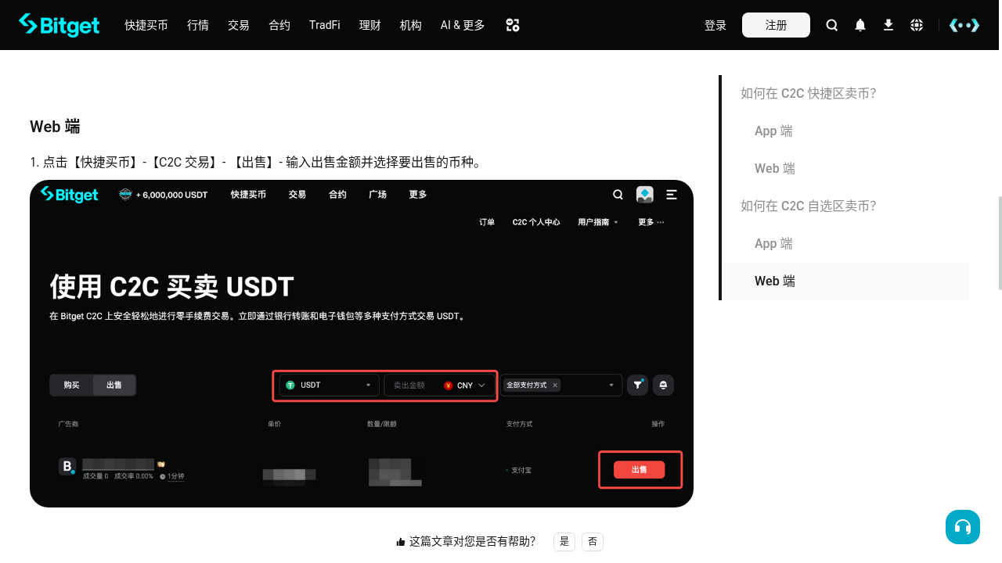Click the 登录 login link

point(715,25)
